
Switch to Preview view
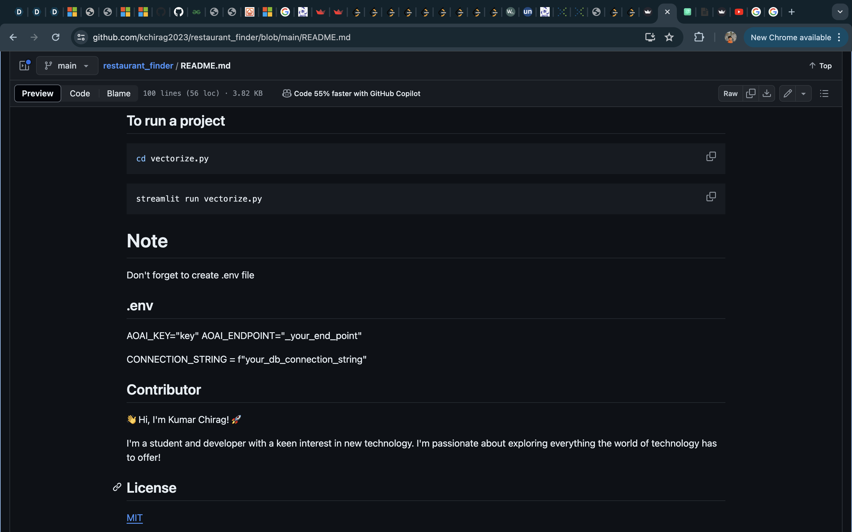point(37,93)
